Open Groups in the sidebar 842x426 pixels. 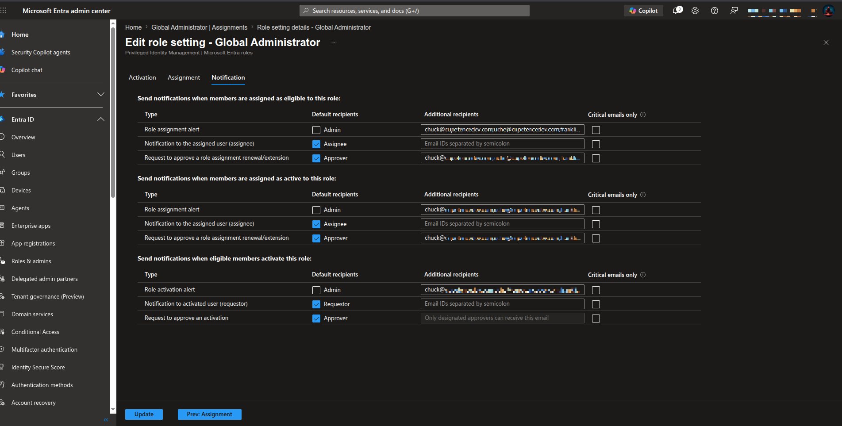pyautogui.click(x=20, y=173)
